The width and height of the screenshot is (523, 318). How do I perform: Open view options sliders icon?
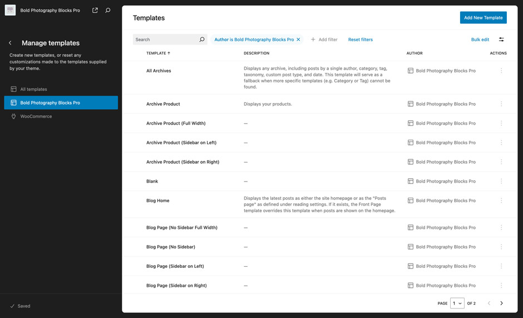click(501, 40)
